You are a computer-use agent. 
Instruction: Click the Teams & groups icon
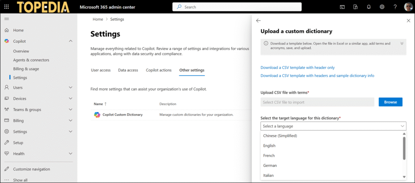[x=7, y=110]
